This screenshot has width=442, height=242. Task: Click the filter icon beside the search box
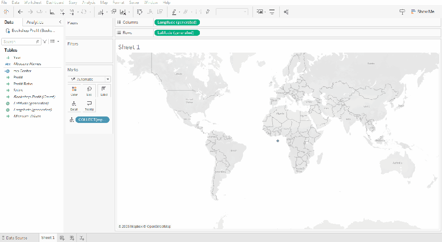44,41
